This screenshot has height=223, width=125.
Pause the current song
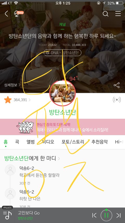click(106, 215)
